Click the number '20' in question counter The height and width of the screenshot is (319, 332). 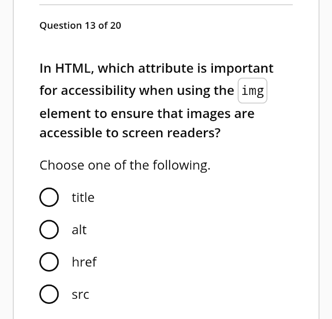pyautogui.click(x=116, y=26)
